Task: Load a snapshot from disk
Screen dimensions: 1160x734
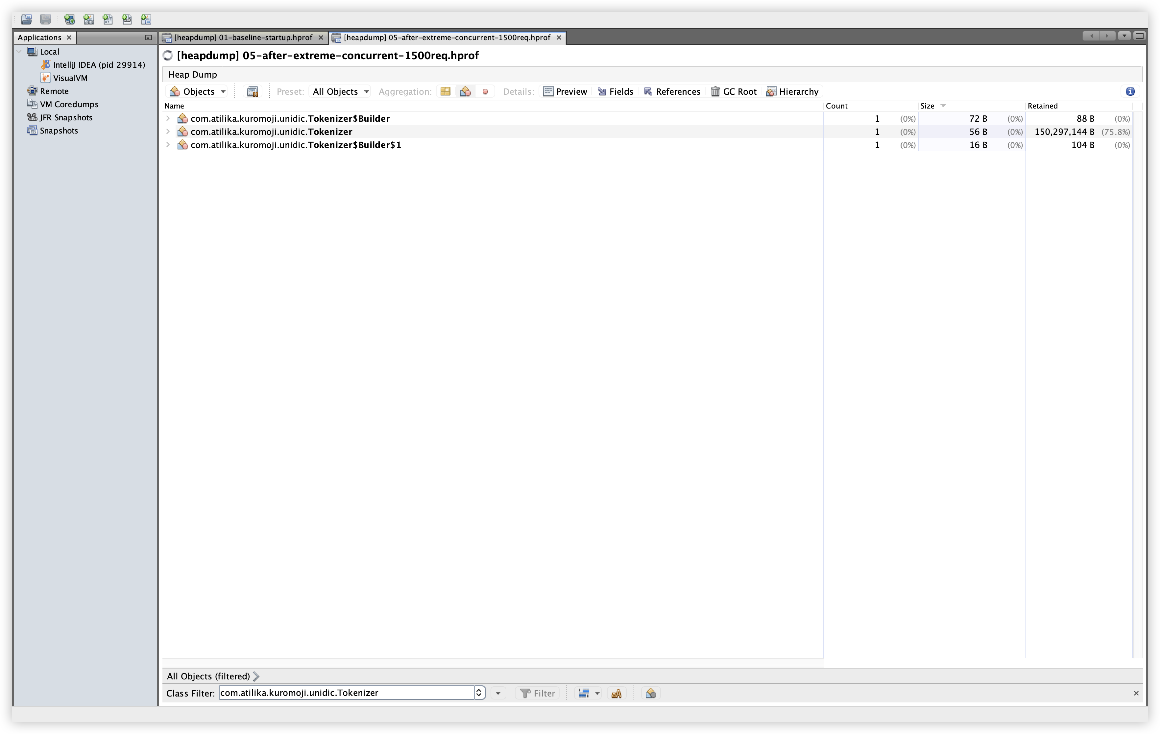Action: (26, 20)
